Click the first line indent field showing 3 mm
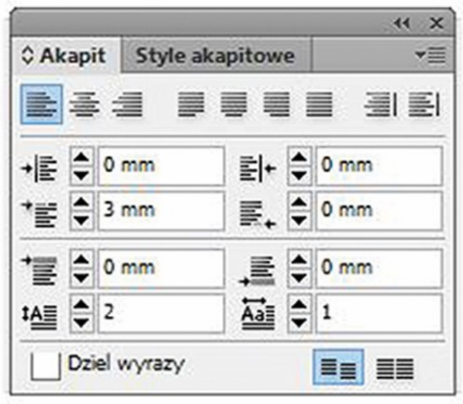The width and height of the screenshot is (463, 404). (x=162, y=210)
